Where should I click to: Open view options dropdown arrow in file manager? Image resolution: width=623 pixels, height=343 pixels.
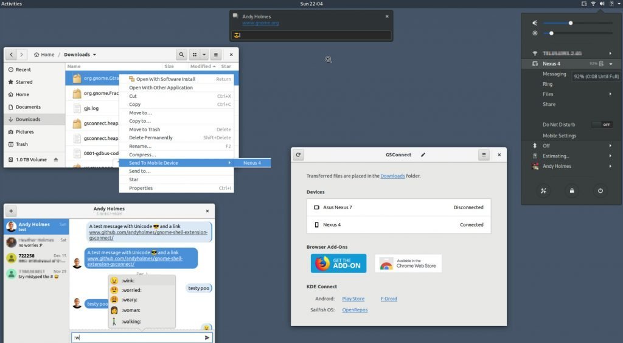pyautogui.click(x=204, y=55)
